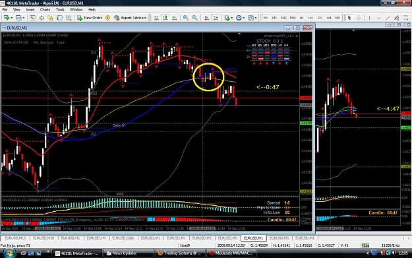
Task: Open the Windows Start orb
Action: 9,253
